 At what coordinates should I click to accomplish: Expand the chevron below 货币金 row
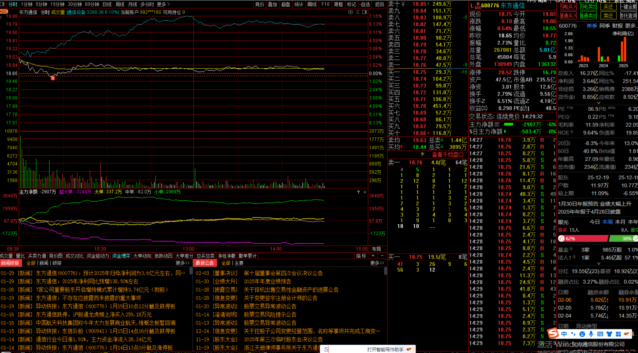click(x=599, y=103)
